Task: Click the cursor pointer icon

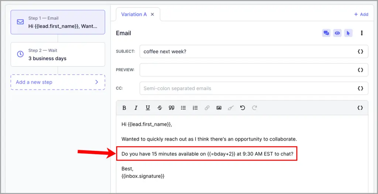Action: pyautogui.click(x=348, y=33)
